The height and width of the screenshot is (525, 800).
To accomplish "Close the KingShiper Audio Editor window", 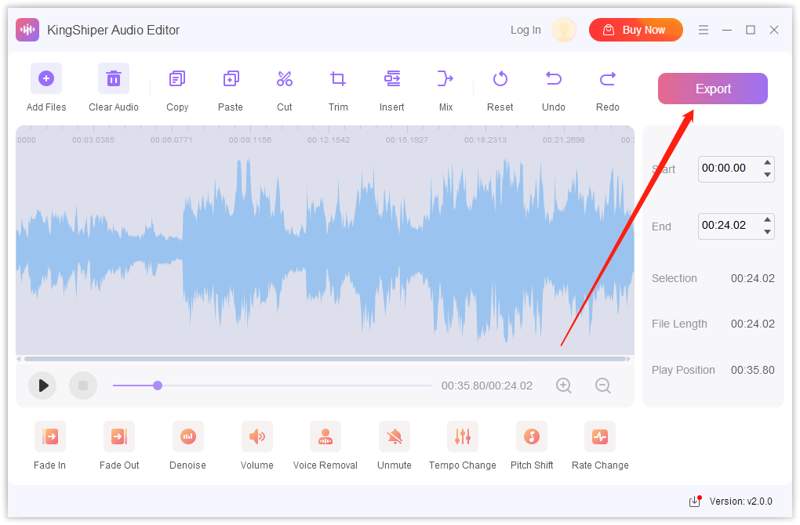I will pyautogui.click(x=774, y=30).
